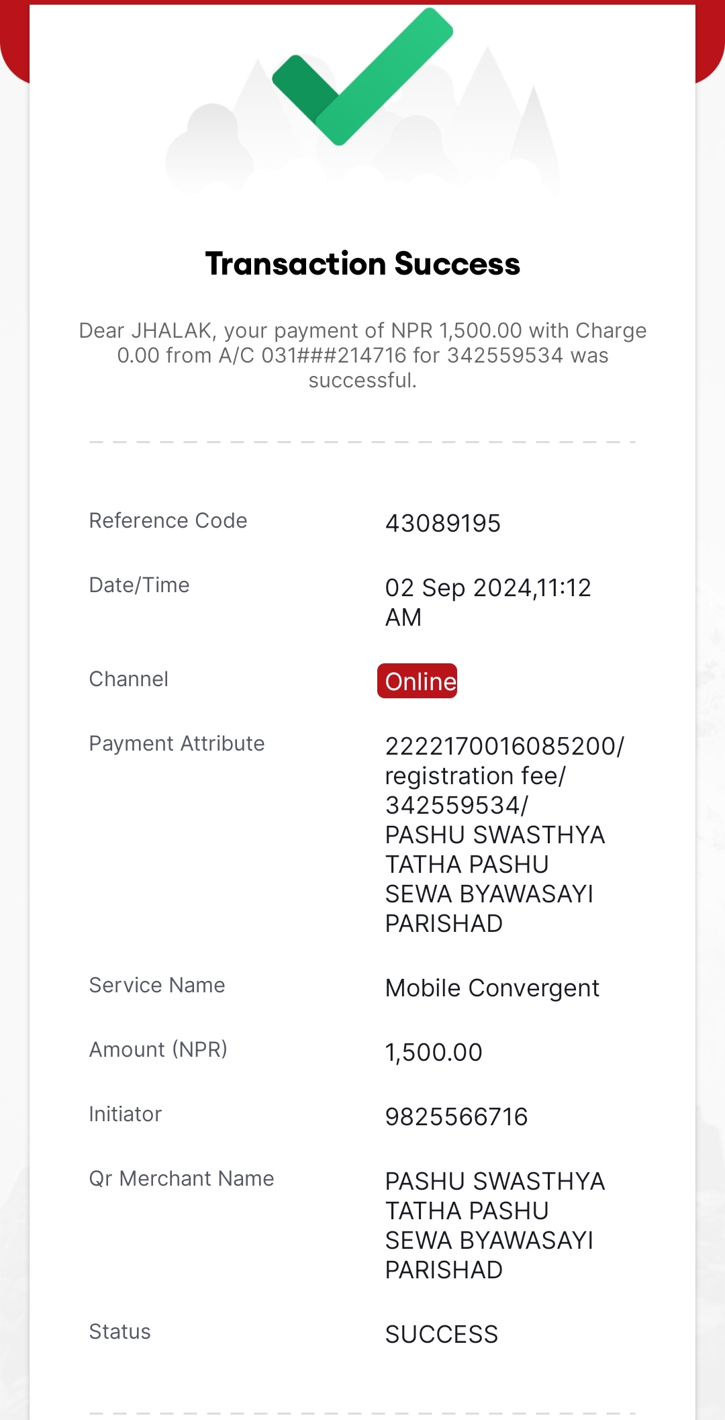Select the Qr Merchant Name value
The width and height of the screenshot is (725, 1420).
[495, 1225]
